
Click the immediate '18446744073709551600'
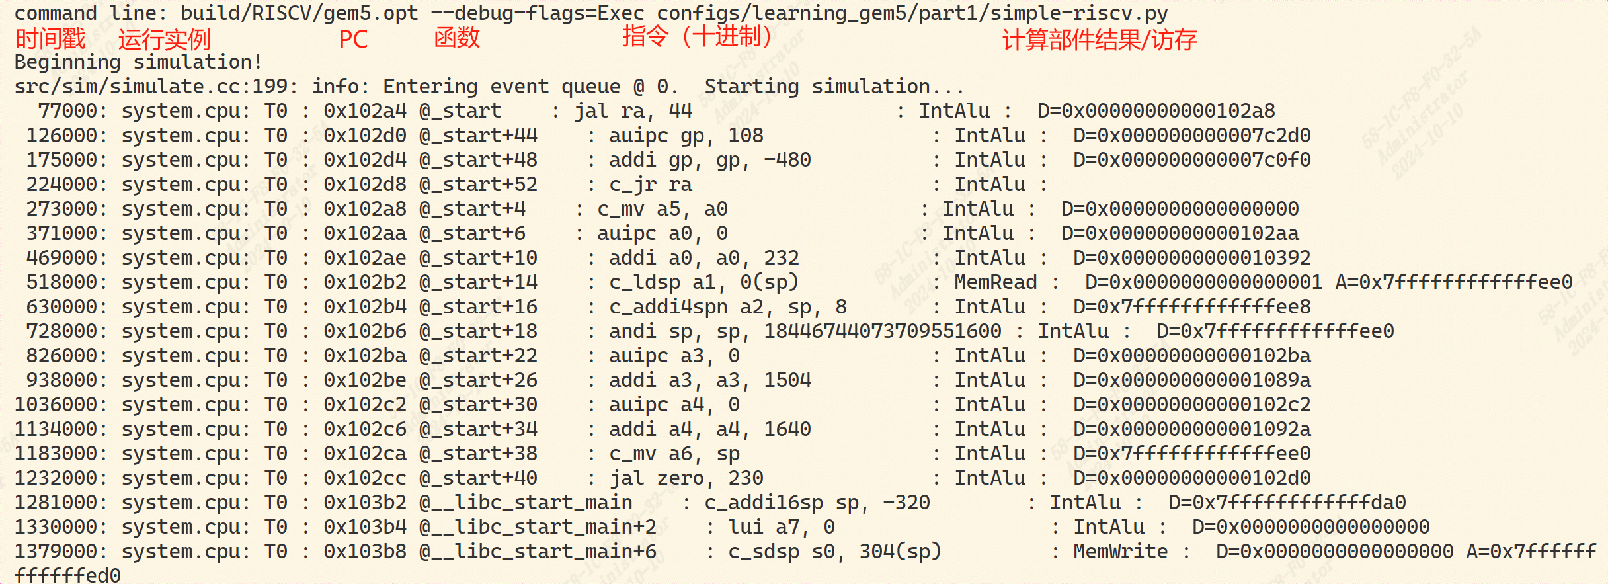[x=883, y=331]
